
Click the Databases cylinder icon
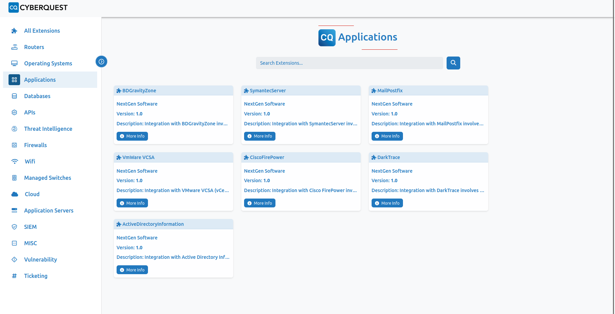(14, 96)
